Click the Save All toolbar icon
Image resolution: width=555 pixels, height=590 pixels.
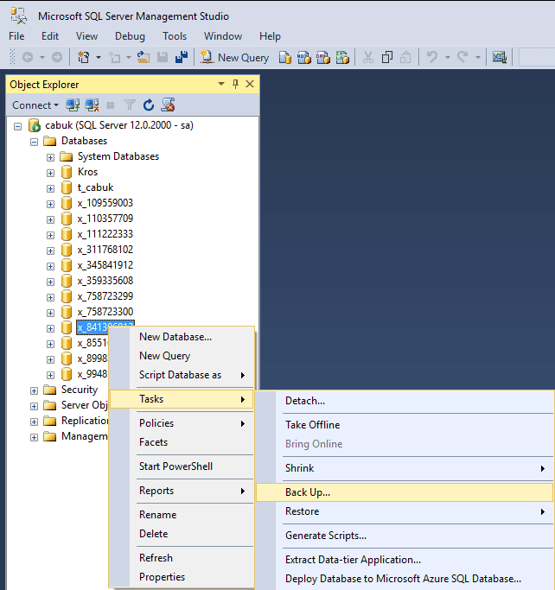click(182, 58)
